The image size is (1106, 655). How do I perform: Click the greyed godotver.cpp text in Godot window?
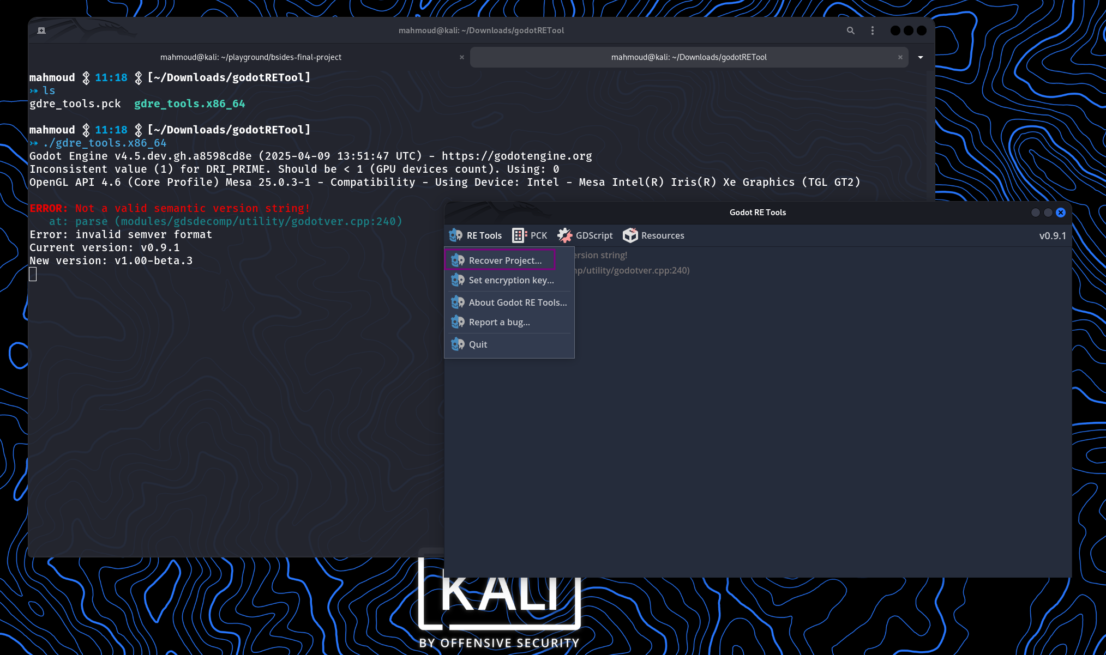pyautogui.click(x=632, y=270)
